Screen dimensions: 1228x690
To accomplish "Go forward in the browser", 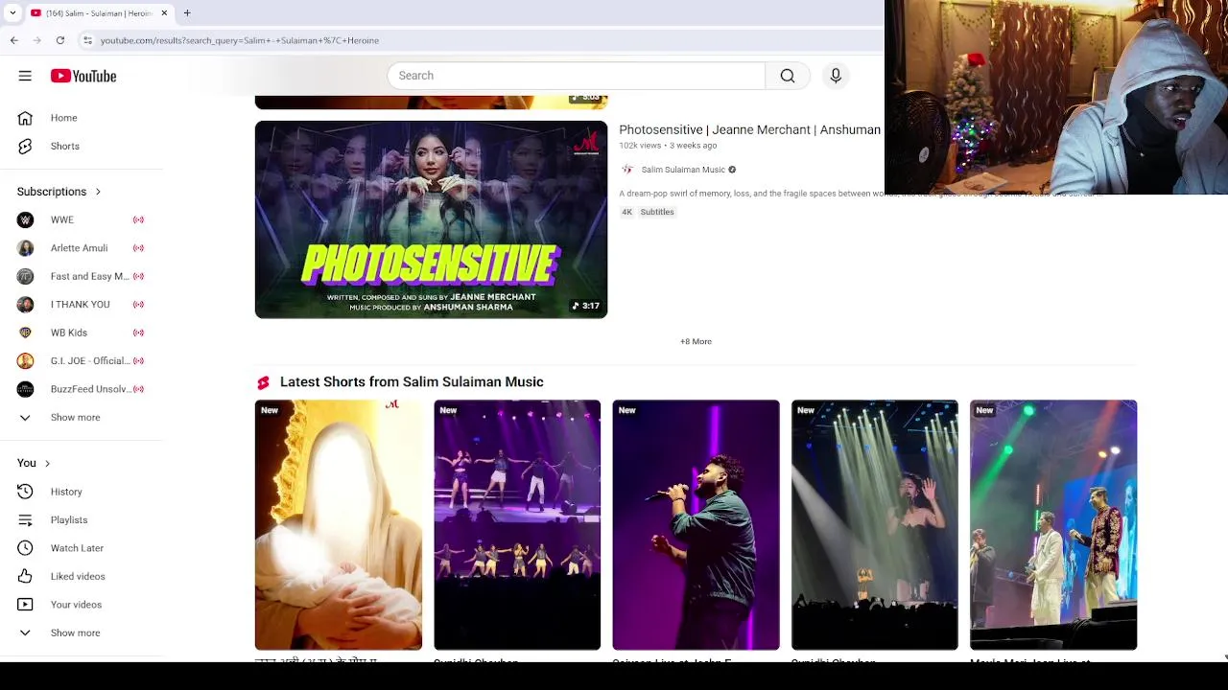I will pos(36,40).
